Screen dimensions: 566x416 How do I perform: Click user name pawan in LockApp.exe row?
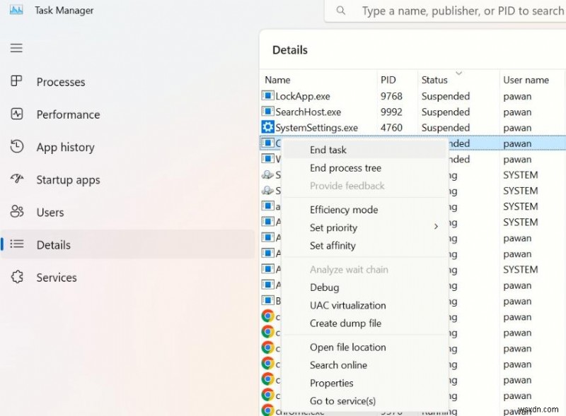(517, 97)
